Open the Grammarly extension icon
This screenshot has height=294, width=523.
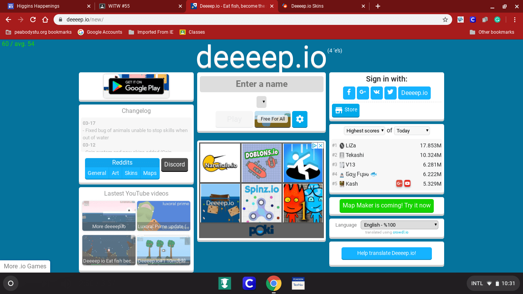497,20
